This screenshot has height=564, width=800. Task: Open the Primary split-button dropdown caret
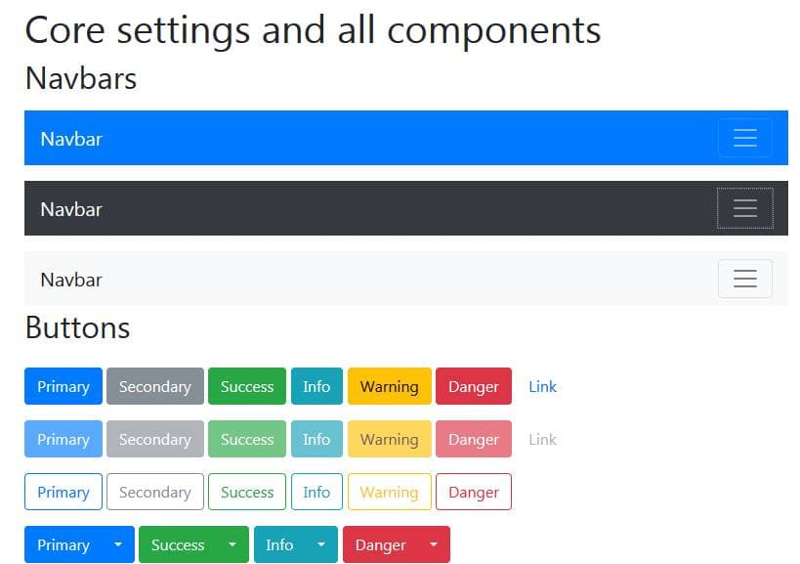tap(118, 544)
